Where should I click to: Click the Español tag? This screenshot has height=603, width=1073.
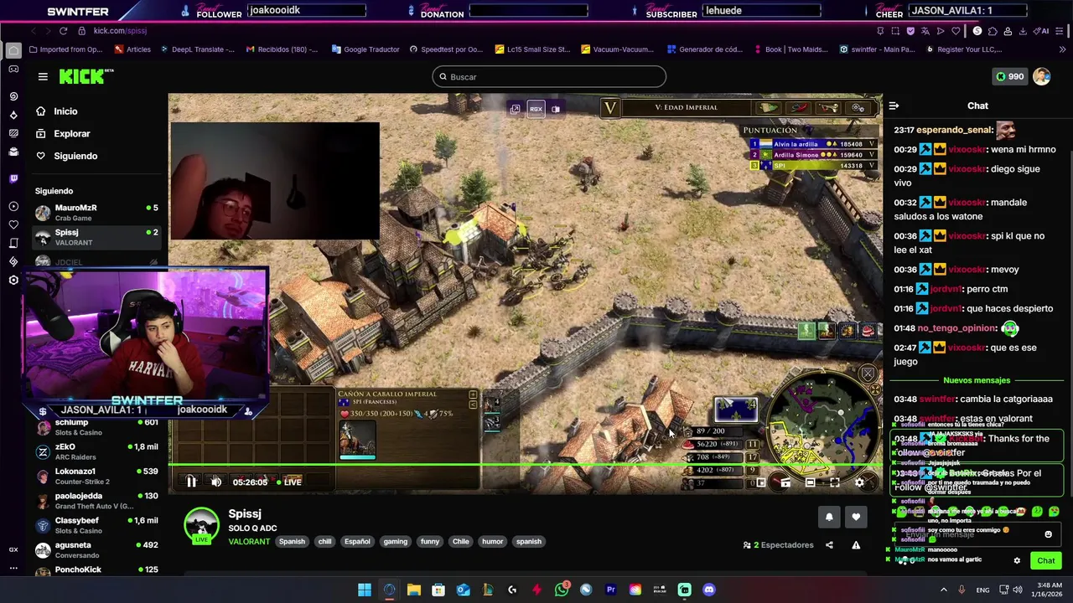(x=357, y=542)
